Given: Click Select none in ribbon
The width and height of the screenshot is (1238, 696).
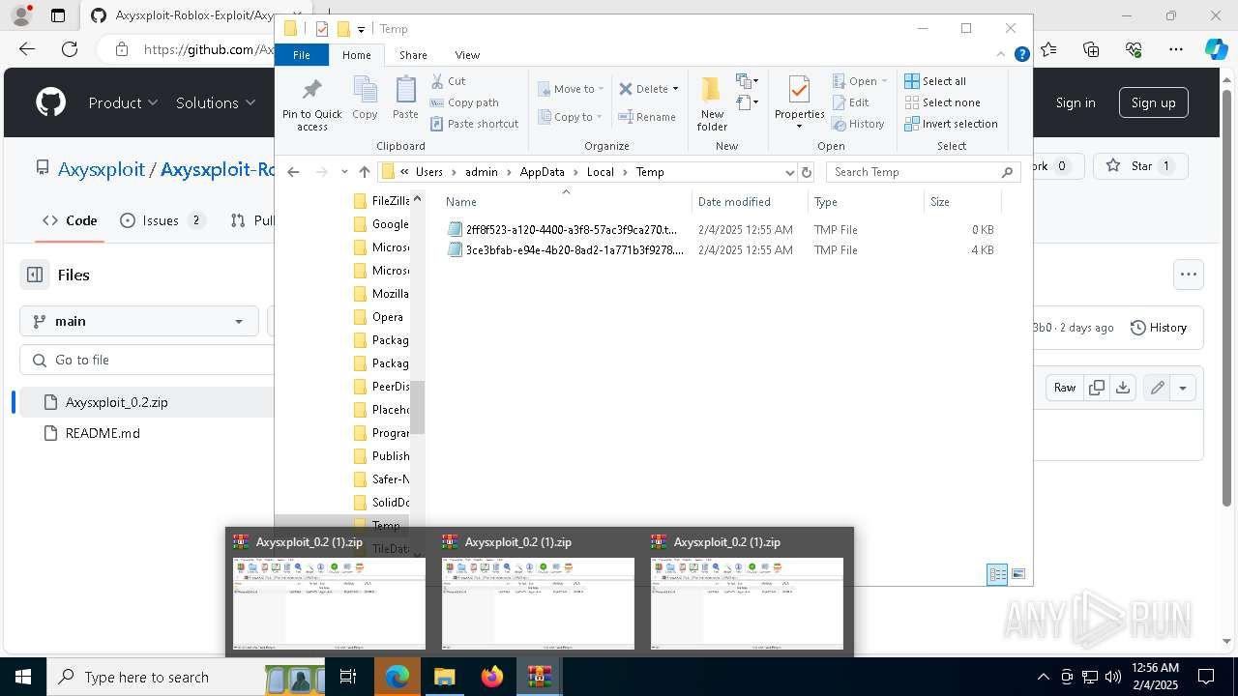Looking at the screenshot, I should coord(941,102).
